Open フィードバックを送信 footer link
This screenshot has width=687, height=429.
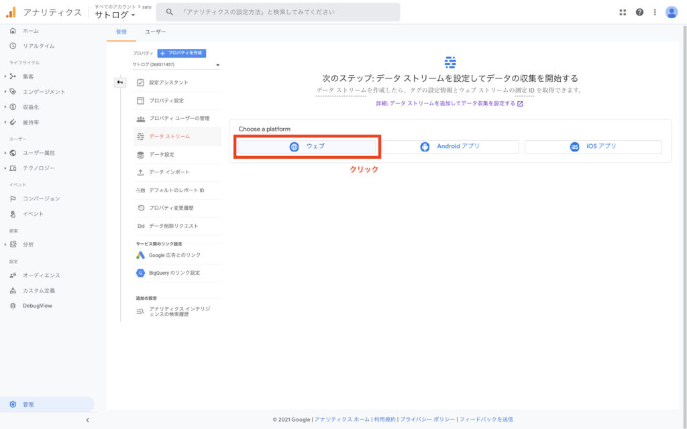[x=486, y=420]
